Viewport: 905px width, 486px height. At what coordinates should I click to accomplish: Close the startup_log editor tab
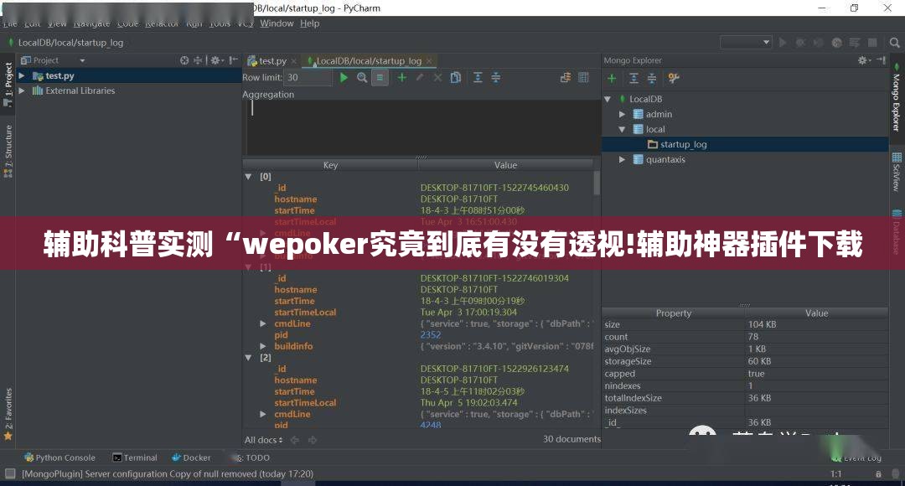(x=429, y=61)
